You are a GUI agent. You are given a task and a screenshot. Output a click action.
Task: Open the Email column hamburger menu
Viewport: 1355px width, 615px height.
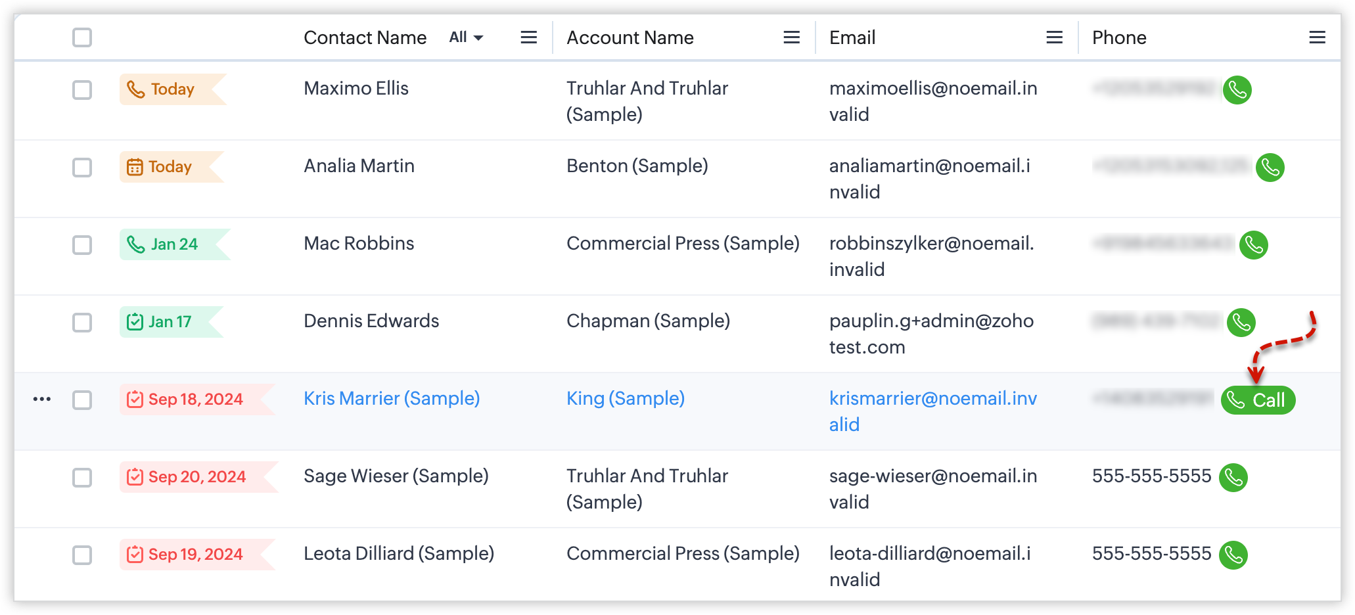1054,37
